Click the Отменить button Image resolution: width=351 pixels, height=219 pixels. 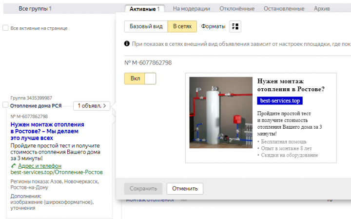click(185, 189)
